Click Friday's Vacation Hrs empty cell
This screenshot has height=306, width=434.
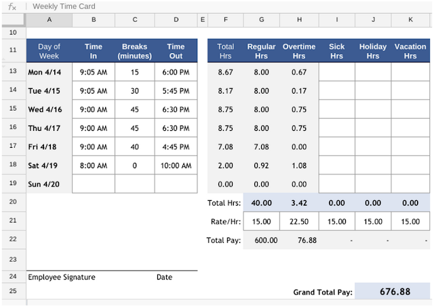[x=410, y=147]
